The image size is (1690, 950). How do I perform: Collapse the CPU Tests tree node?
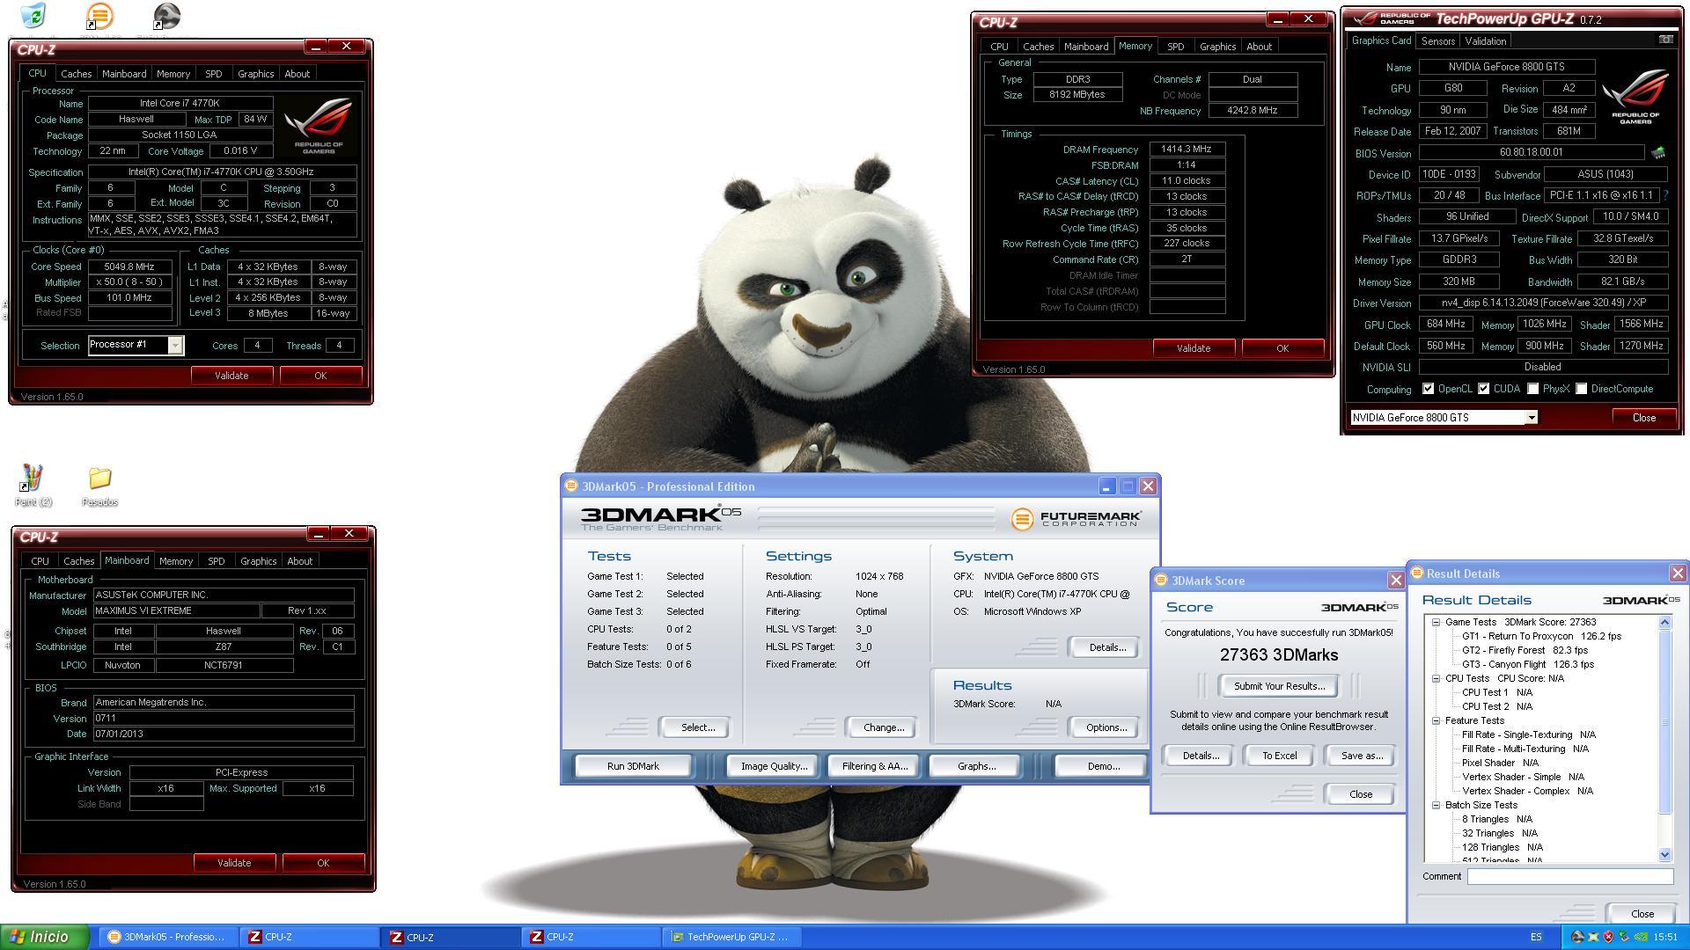click(x=1436, y=678)
